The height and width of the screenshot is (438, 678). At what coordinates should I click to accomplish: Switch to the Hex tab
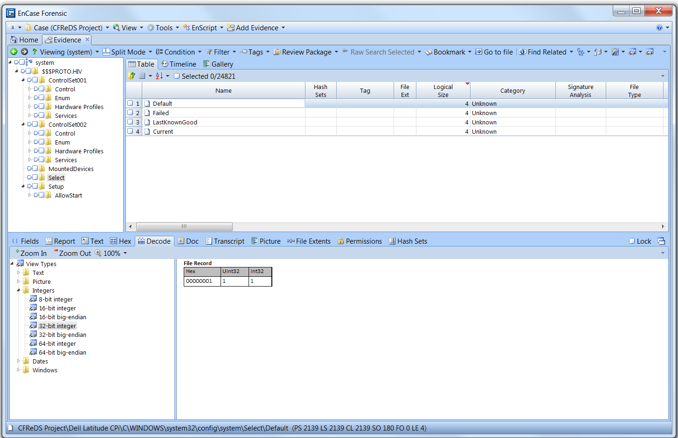click(x=120, y=241)
